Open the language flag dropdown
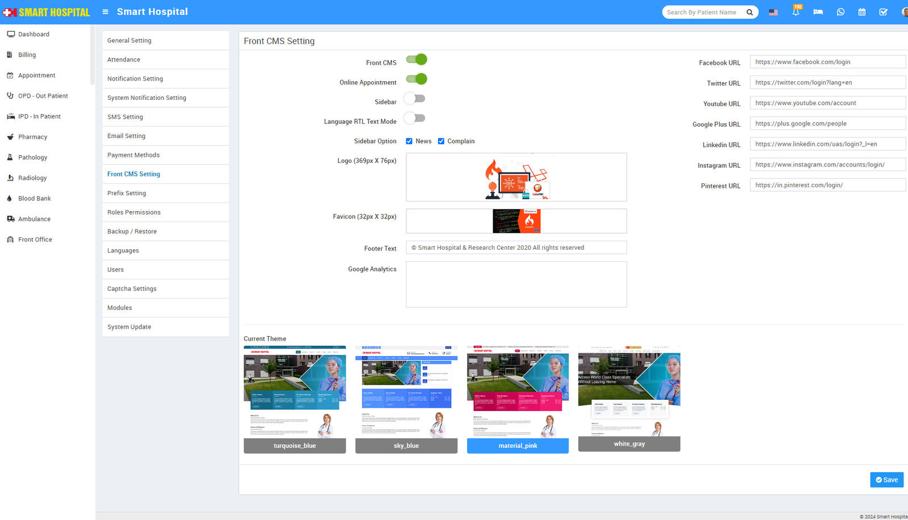This screenshot has height=520, width=908. click(x=773, y=12)
